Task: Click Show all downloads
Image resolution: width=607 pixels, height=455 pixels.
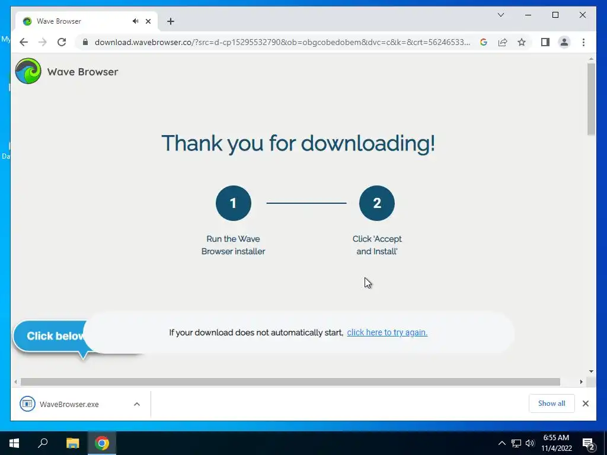Action: pos(552,403)
